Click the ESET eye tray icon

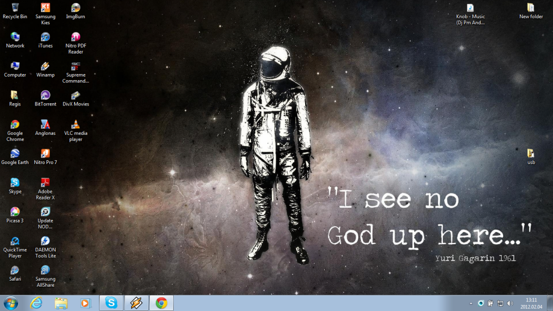pos(481,303)
